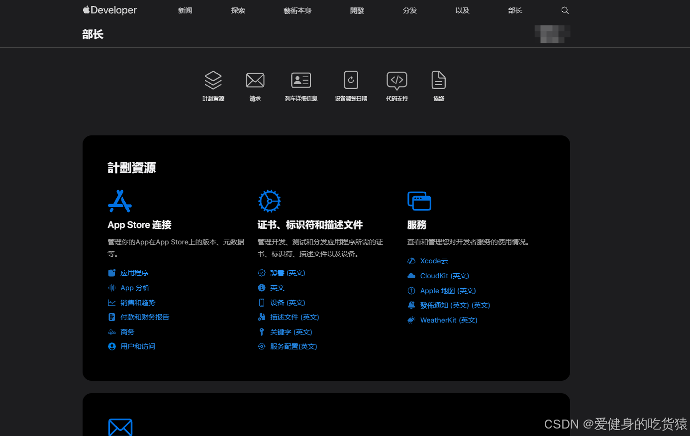690x436 pixels.
Task: Open the 新闻 nav menu item
Action: pyautogui.click(x=185, y=10)
